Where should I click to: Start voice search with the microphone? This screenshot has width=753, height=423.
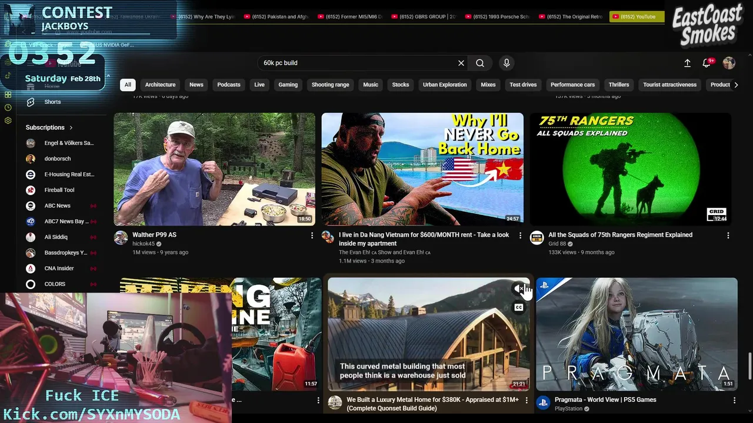507,63
